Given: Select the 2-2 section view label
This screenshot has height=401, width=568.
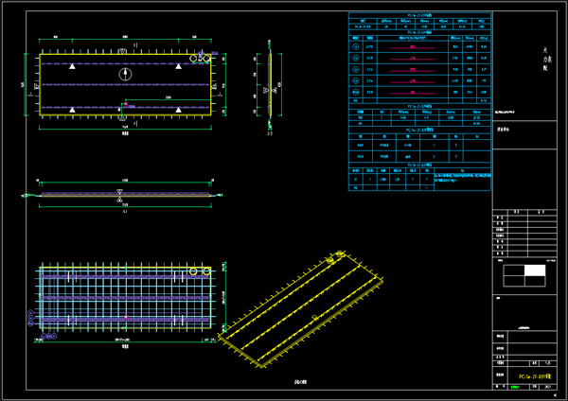Looking at the screenshot, I should coord(270,133).
